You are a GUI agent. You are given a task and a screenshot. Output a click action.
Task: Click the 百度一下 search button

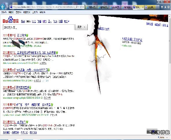pos(81,27)
